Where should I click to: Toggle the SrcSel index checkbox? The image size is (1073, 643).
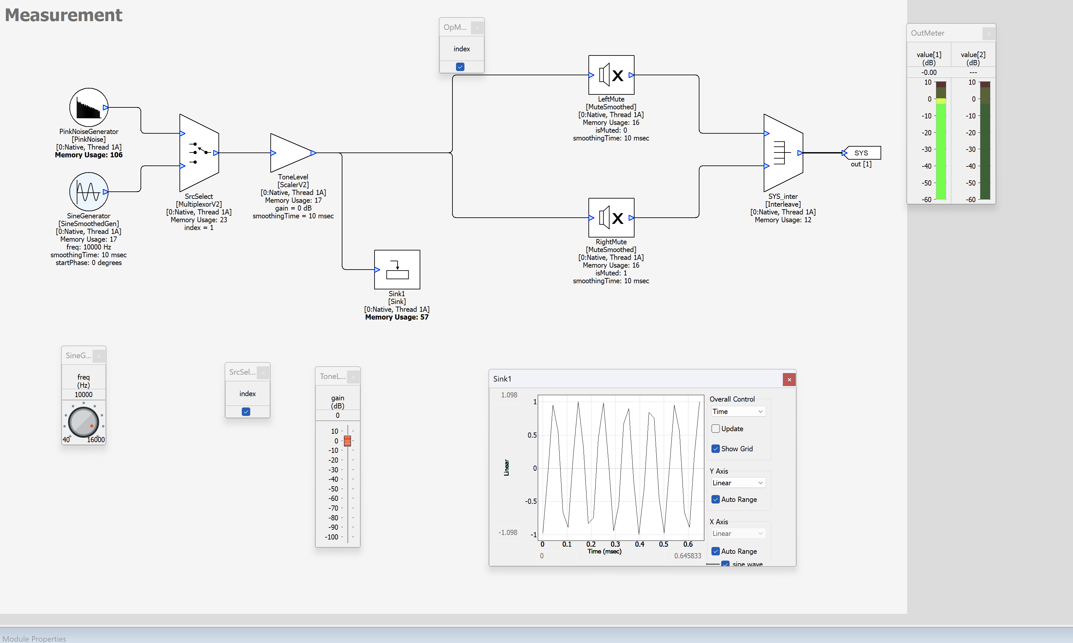pyautogui.click(x=246, y=412)
